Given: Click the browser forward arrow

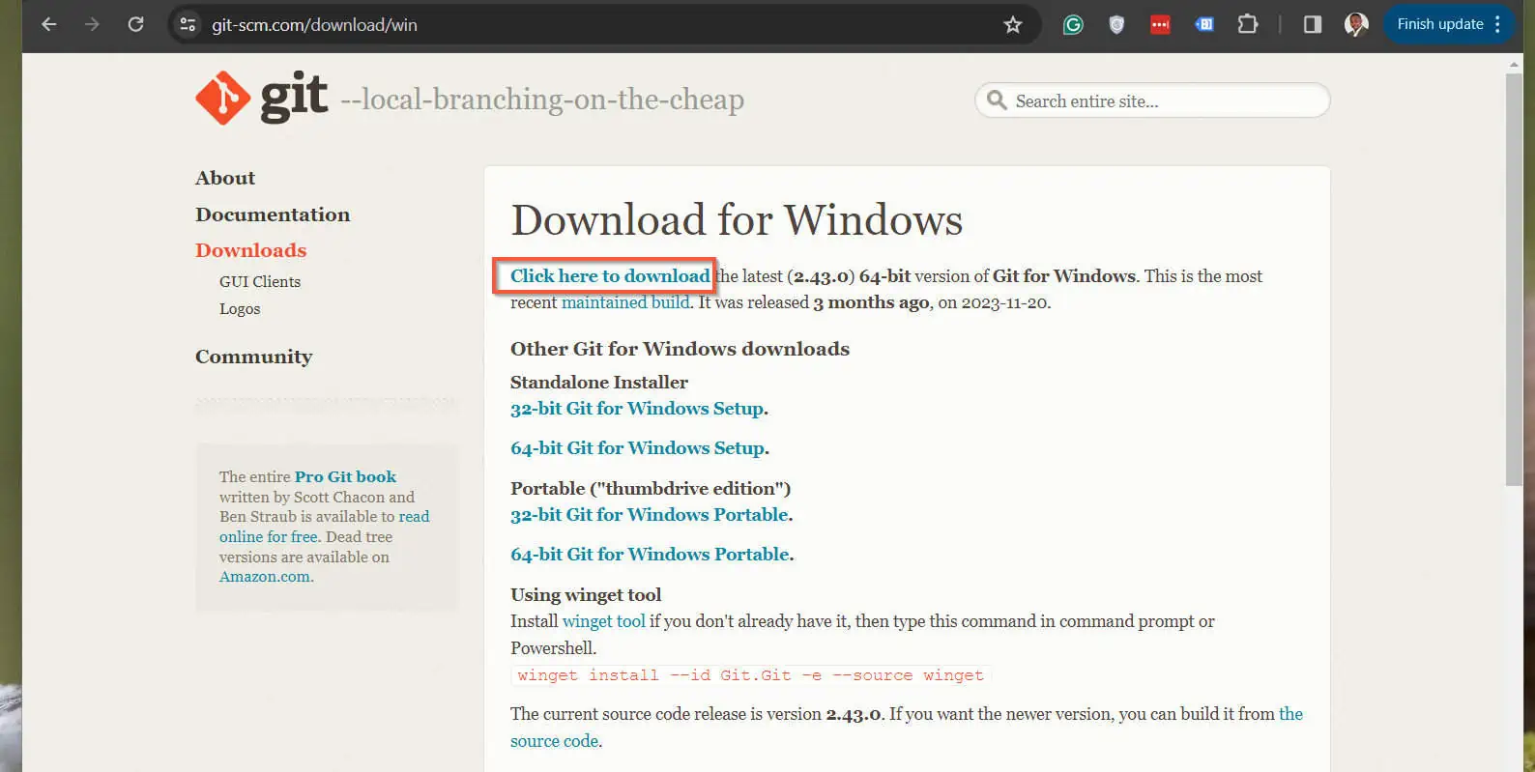Looking at the screenshot, I should [92, 24].
